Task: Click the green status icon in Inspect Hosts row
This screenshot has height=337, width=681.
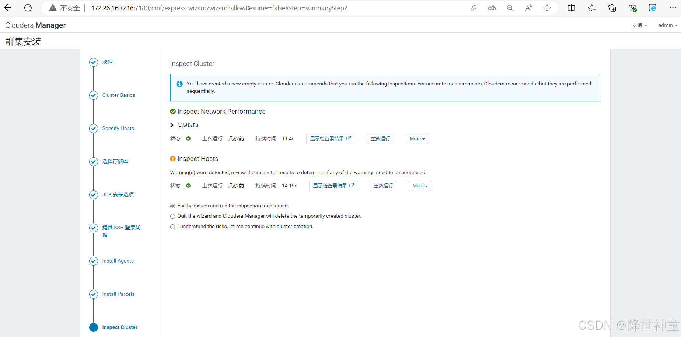Action: (x=188, y=186)
